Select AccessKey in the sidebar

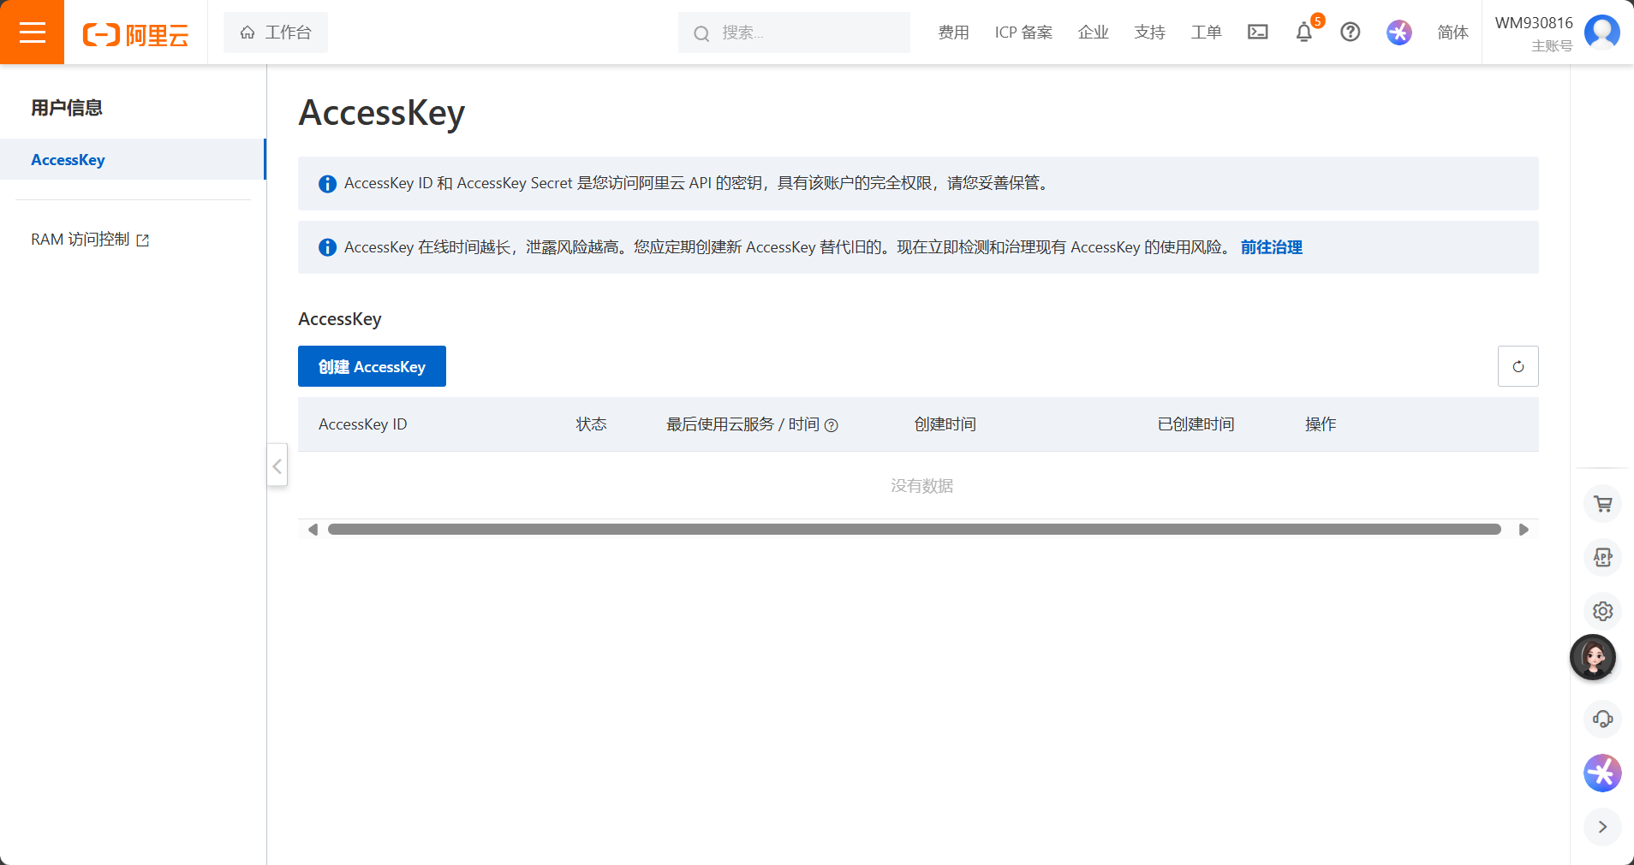(69, 160)
